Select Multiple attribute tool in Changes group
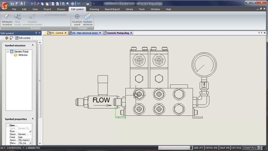Screen dimensions: 268x151 point(88,20)
